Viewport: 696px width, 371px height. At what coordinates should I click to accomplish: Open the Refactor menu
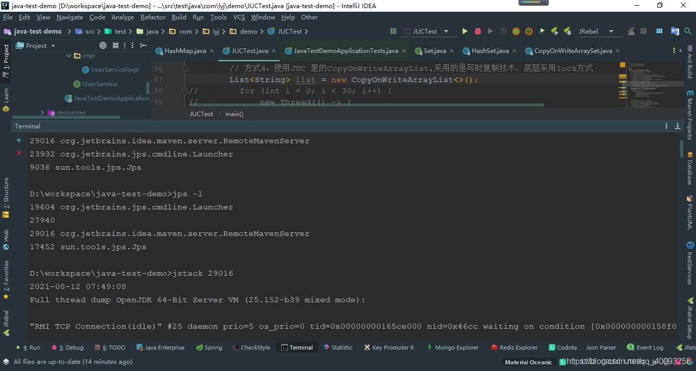pyautogui.click(x=153, y=17)
